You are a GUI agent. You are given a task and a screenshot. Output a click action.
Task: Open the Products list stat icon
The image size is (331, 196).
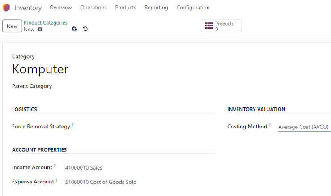tap(209, 26)
